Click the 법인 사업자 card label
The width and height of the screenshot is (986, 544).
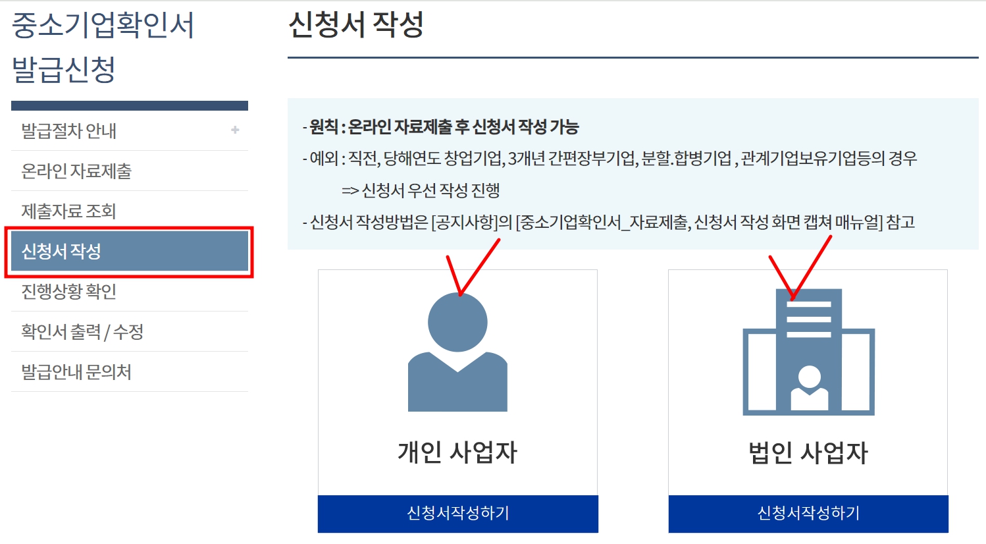point(808,452)
